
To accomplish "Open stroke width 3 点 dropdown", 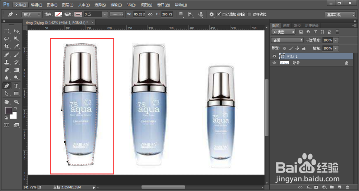I will coord(105,14).
